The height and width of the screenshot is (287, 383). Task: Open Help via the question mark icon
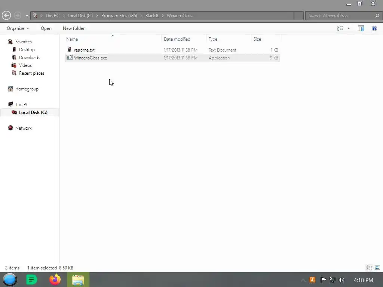click(374, 28)
